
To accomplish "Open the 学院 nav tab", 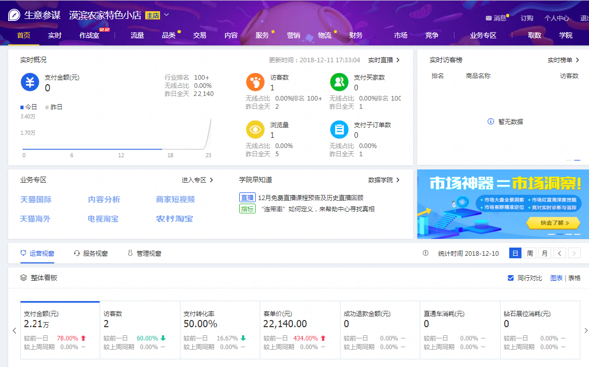I will coord(565,35).
